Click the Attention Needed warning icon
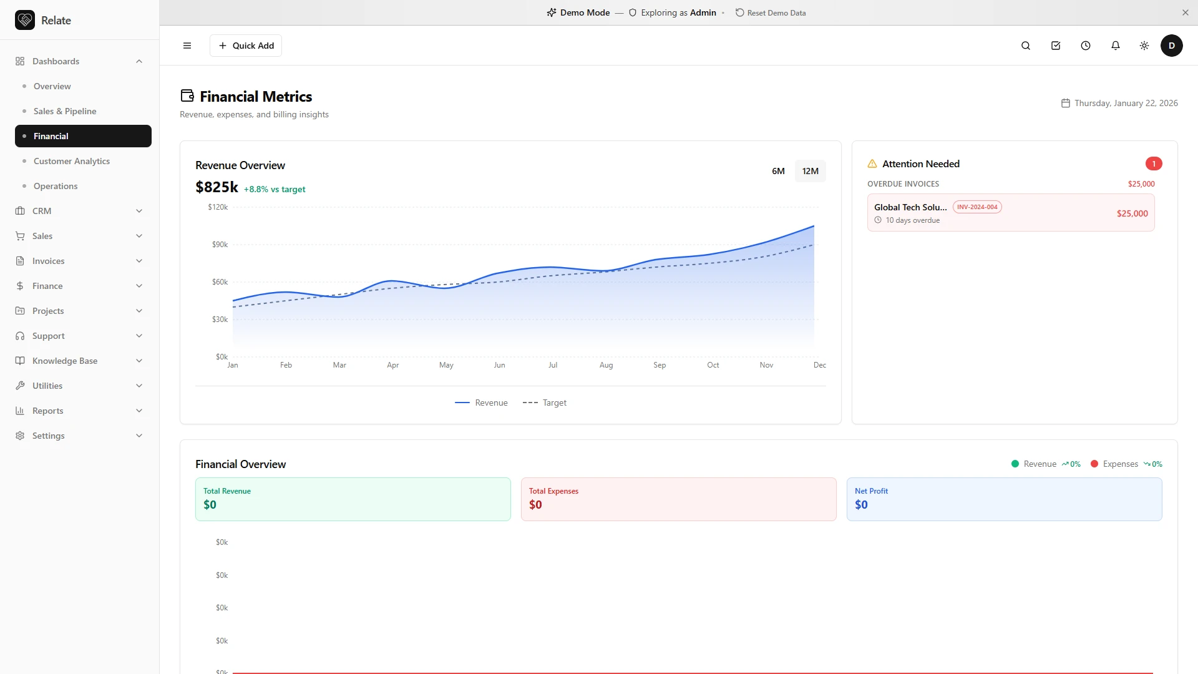 (872, 164)
